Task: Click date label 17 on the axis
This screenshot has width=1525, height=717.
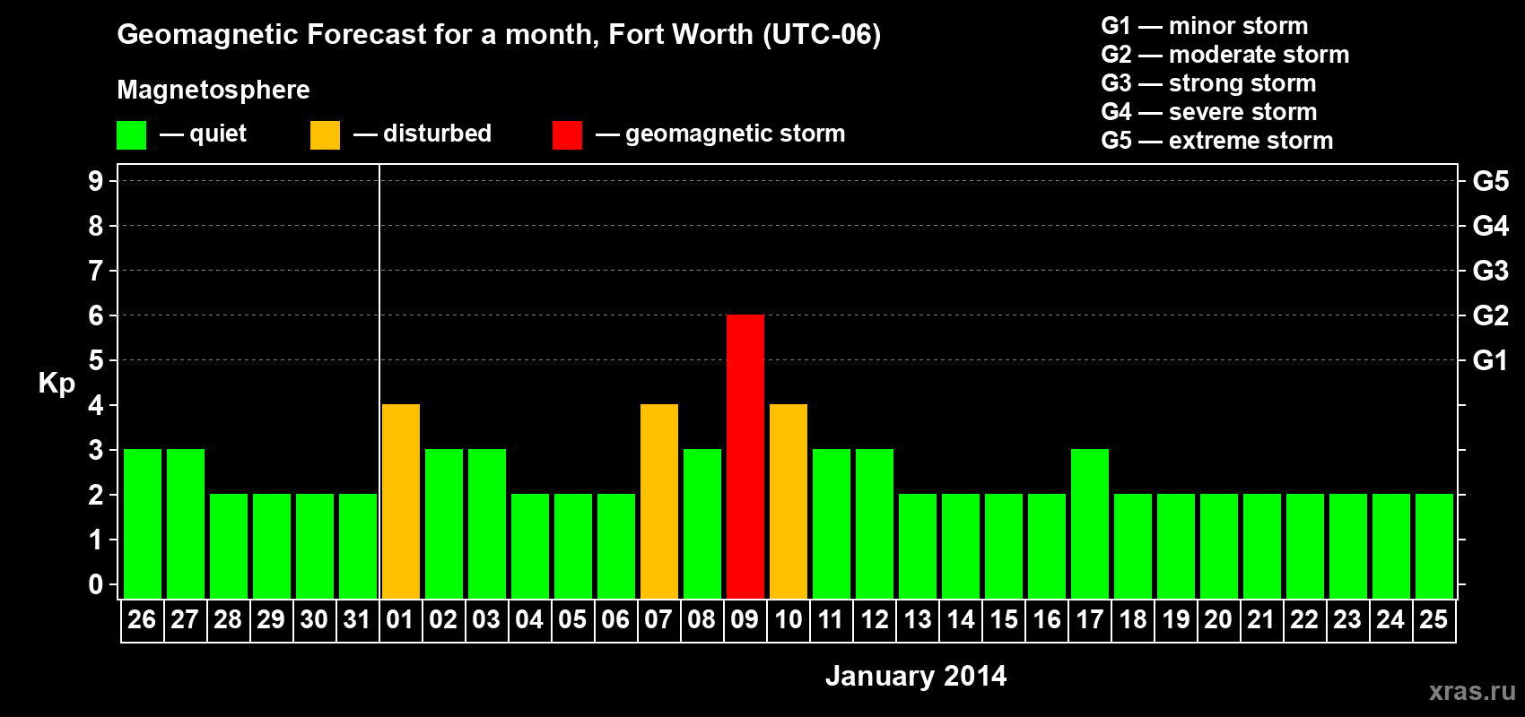Action: pos(1089,619)
